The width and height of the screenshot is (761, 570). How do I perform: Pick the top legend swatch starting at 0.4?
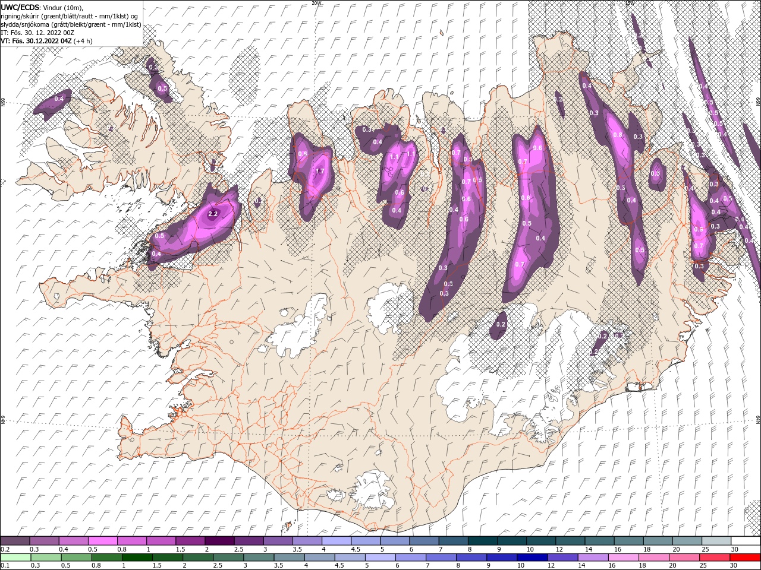coord(73,541)
